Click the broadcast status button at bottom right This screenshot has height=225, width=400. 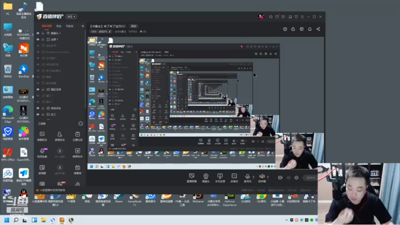(x=310, y=177)
